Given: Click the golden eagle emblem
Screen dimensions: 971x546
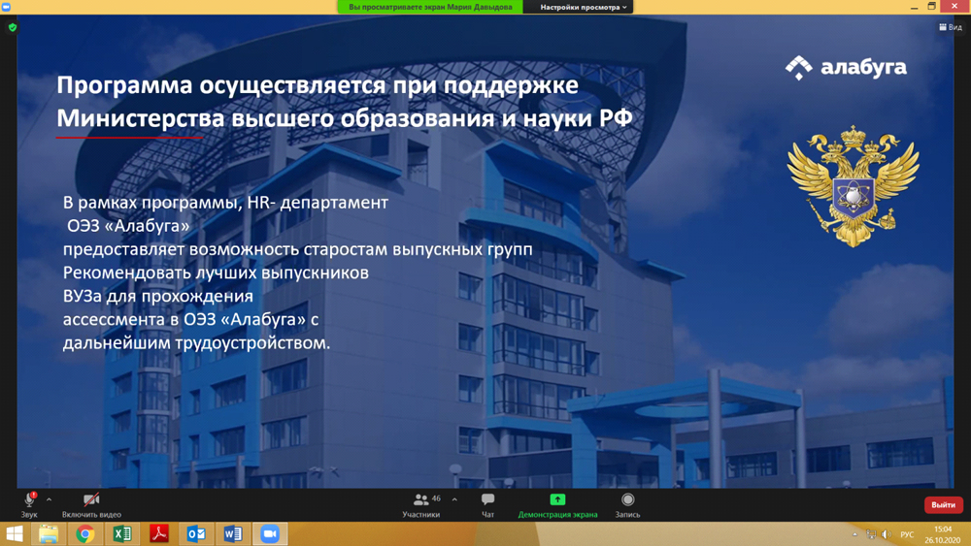Looking at the screenshot, I should click(854, 186).
